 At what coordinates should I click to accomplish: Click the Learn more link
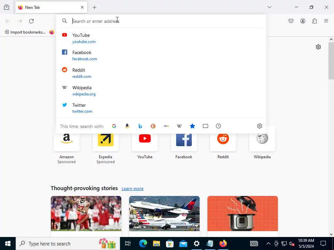(132, 188)
